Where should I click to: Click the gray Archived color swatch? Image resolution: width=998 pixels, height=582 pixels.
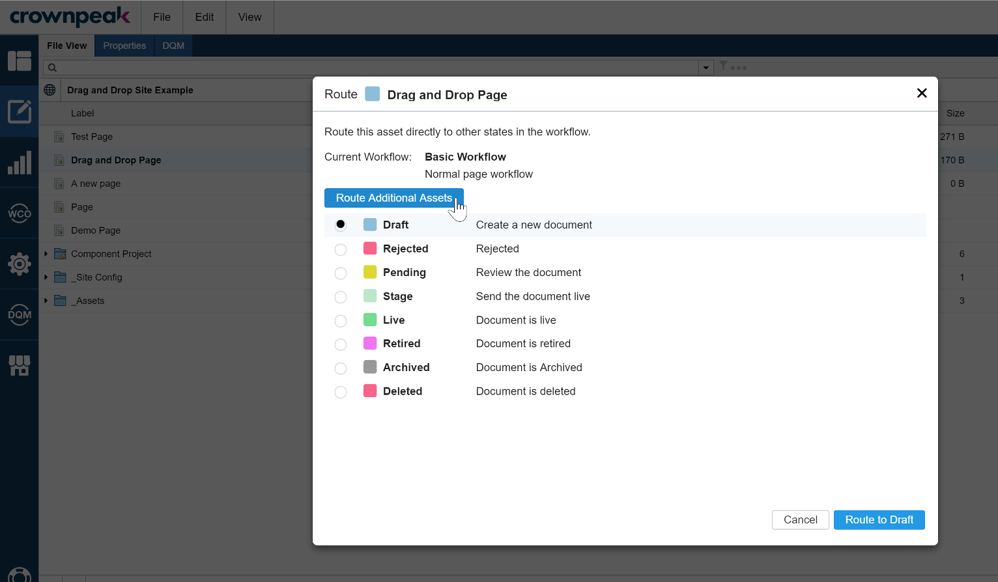(x=370, y=367)
